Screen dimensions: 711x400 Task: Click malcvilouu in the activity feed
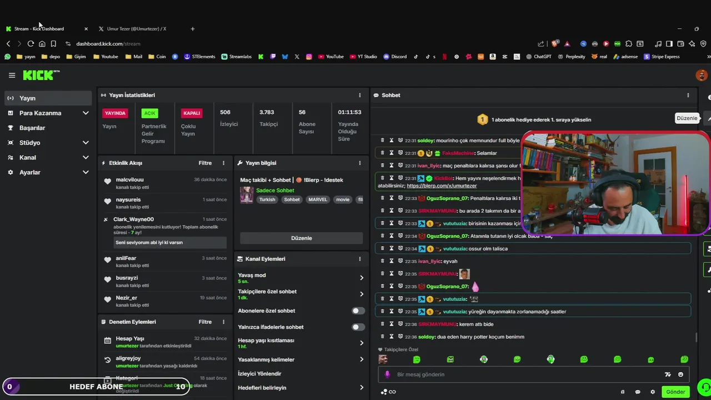129,180
